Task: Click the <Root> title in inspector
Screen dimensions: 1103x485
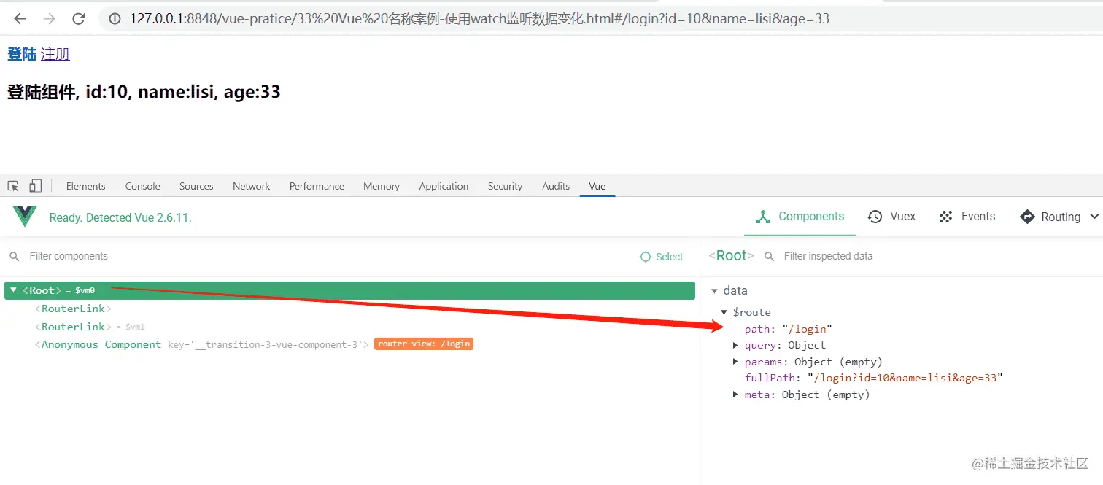Action: (732, 255)
